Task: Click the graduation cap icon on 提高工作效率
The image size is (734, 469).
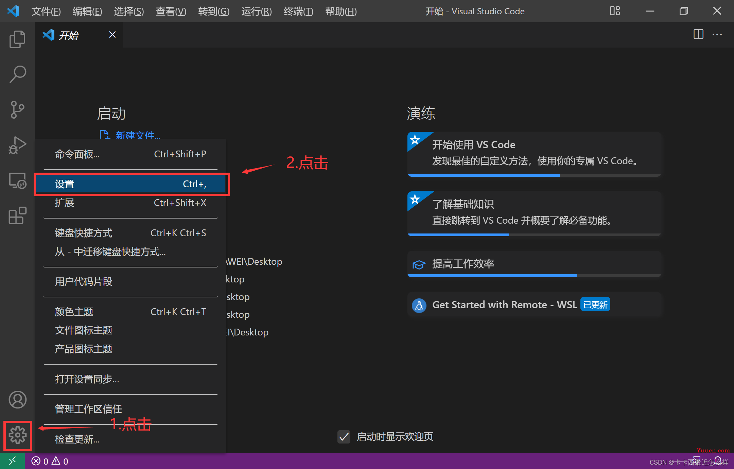Action: 419,264
